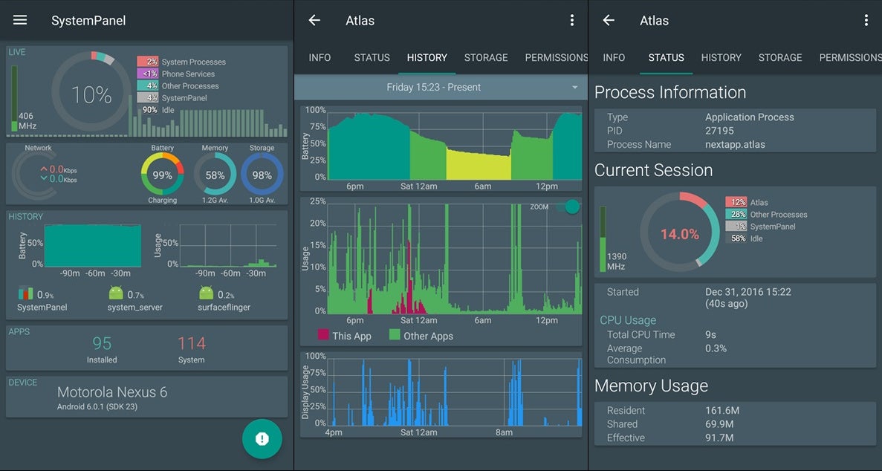Select the Total CPU Time 9s value
The height and width of the screenshot is (471, 882).
[x=710, y=334]
